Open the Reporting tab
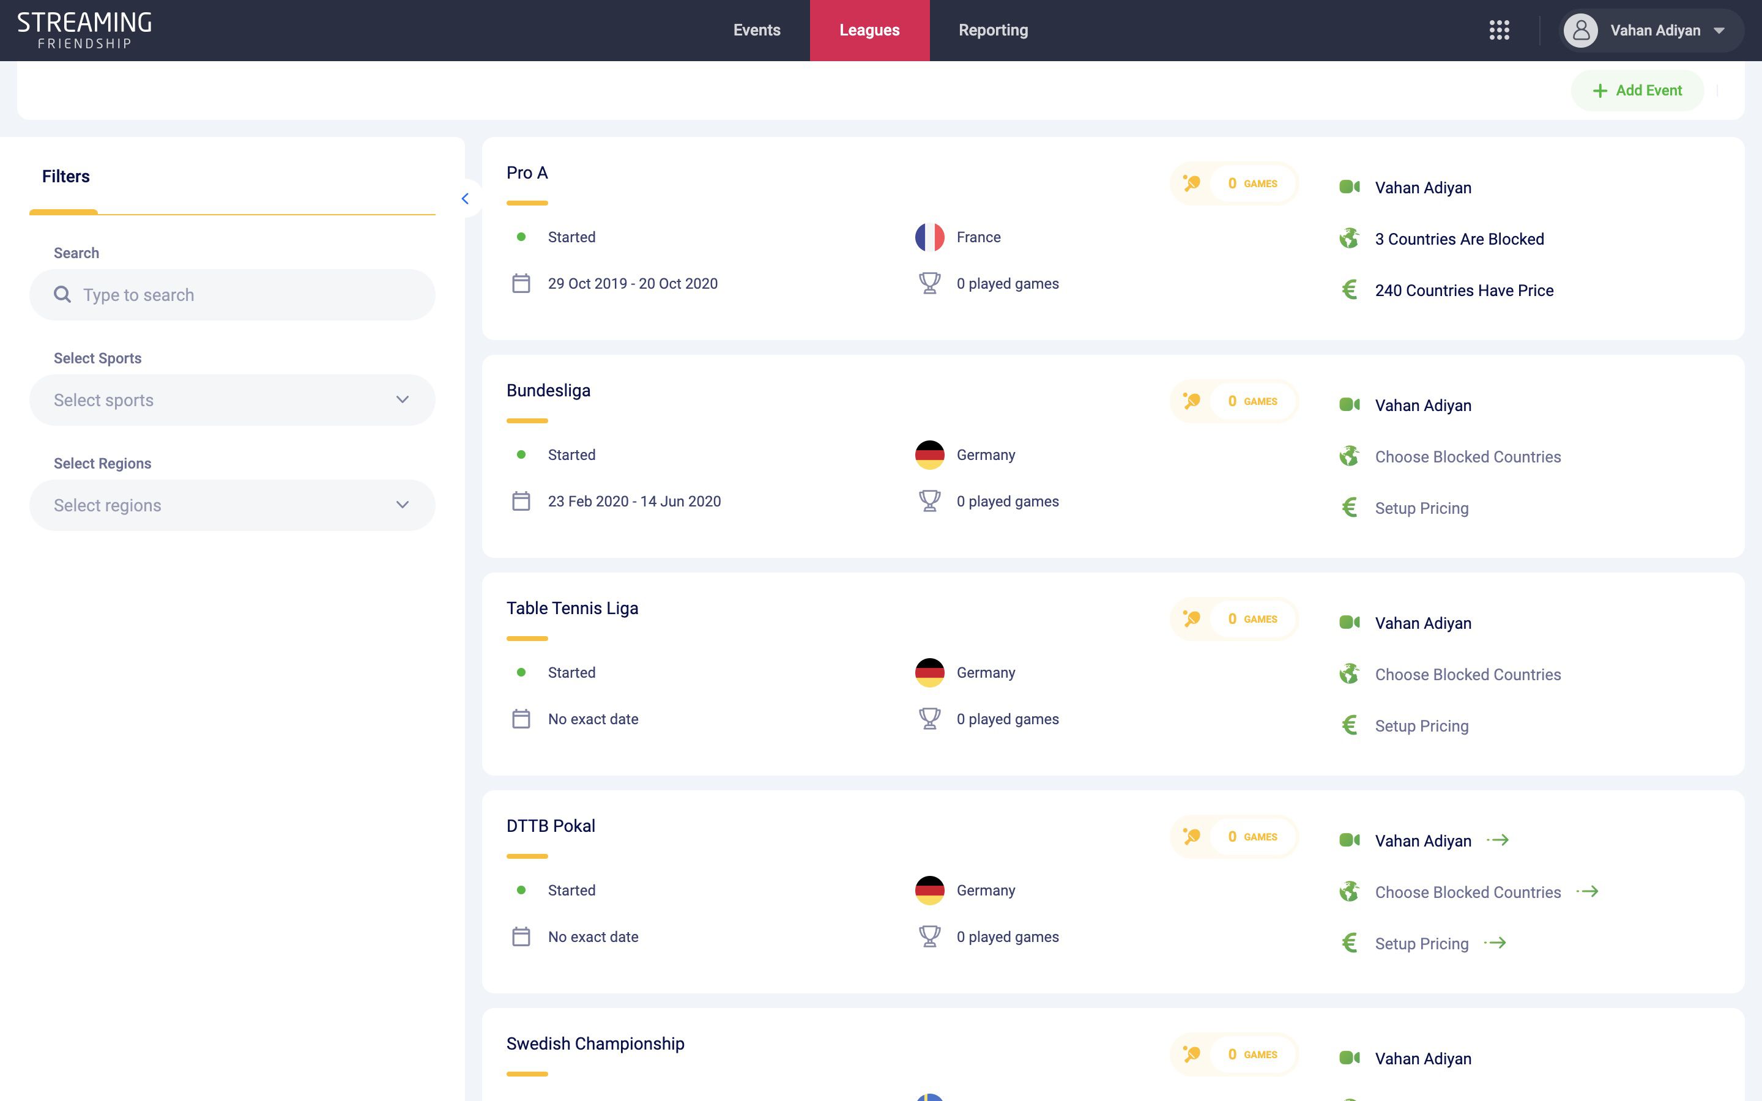The width and height of the screenshot is (1762, 1101). [993, 30]
